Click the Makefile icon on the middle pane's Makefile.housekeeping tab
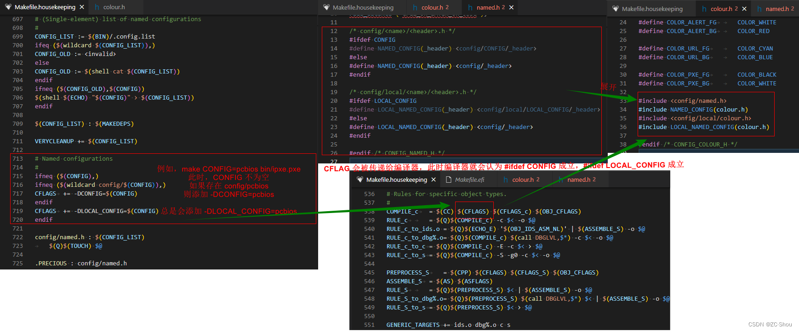This screenshot has height=331, width=799. pos(326,7)
